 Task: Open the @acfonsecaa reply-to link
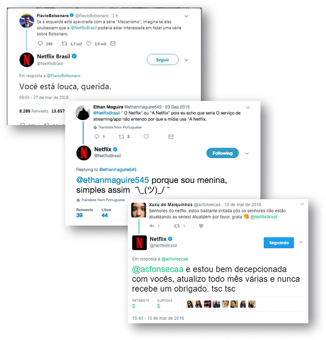[x=175, y=259]
